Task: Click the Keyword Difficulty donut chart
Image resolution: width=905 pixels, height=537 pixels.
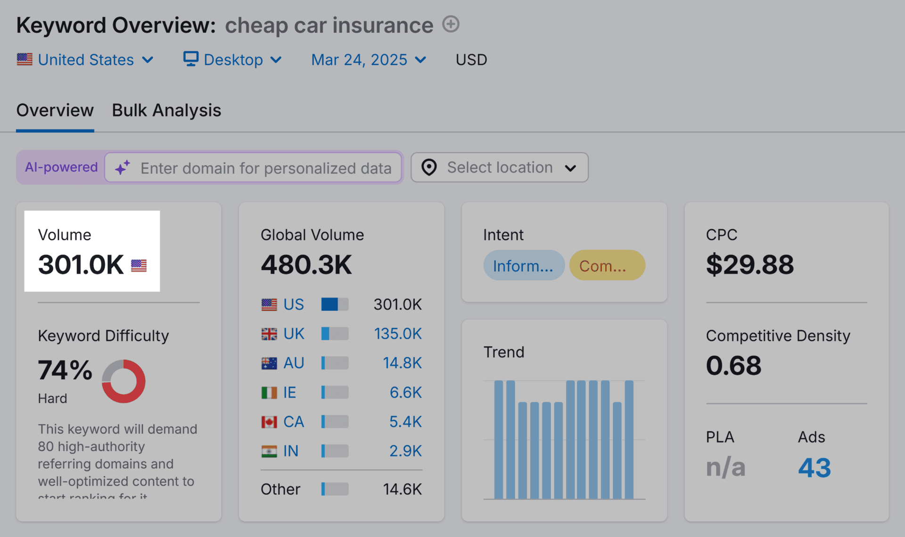Action: [x=123, y=381]
